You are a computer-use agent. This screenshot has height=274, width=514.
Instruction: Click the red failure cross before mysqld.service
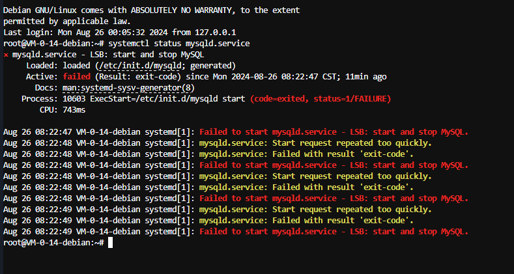click(6, 55)
